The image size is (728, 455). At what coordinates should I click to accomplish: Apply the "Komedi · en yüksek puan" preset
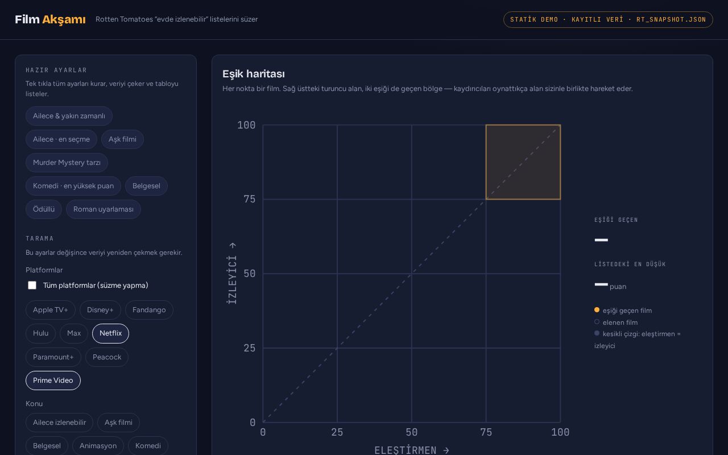(73, 186)
